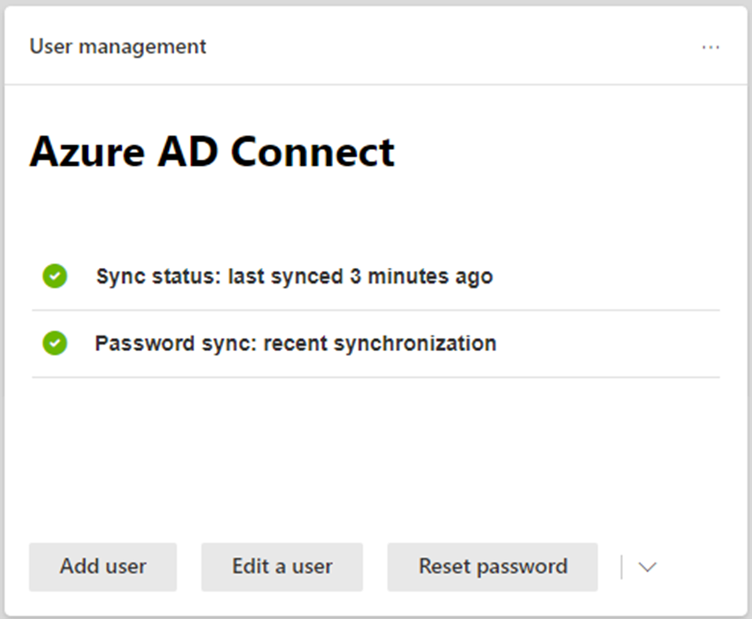
Task: Click empty space right of the Password sync text
Action: coord(605,344)
